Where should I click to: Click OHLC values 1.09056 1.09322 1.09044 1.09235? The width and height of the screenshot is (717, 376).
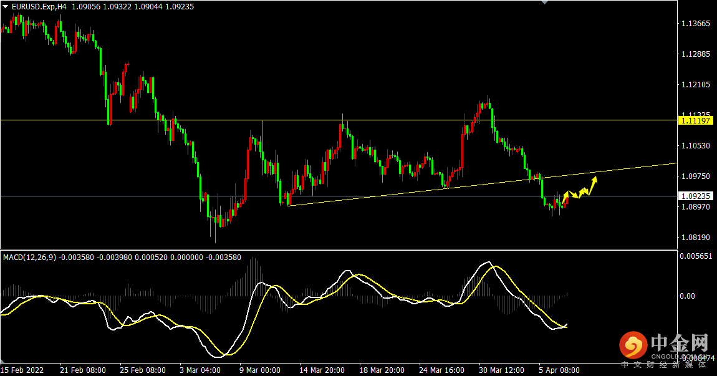point(133,7)
